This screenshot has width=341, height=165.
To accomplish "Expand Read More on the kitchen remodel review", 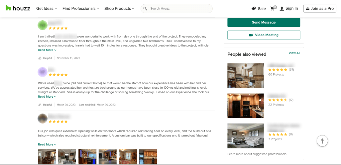I will point(47,50).
